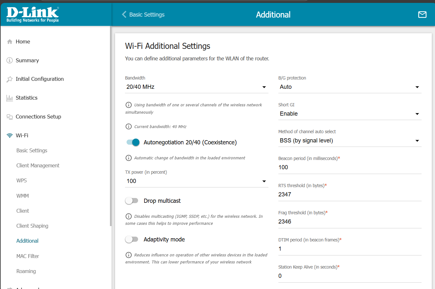Turn on Adaptivity mode toggle

pyautogui.click(x=132, y=240)
